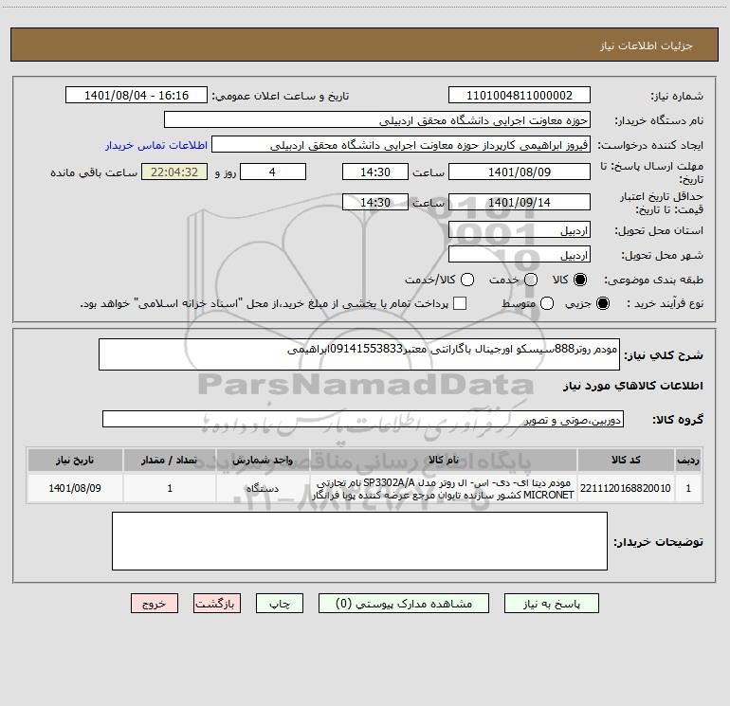
Task: Click the توضیحات خریدار text area
Action: (359, 541)
